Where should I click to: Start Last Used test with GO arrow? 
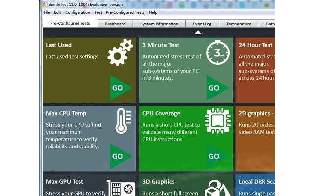click(121, 88)
